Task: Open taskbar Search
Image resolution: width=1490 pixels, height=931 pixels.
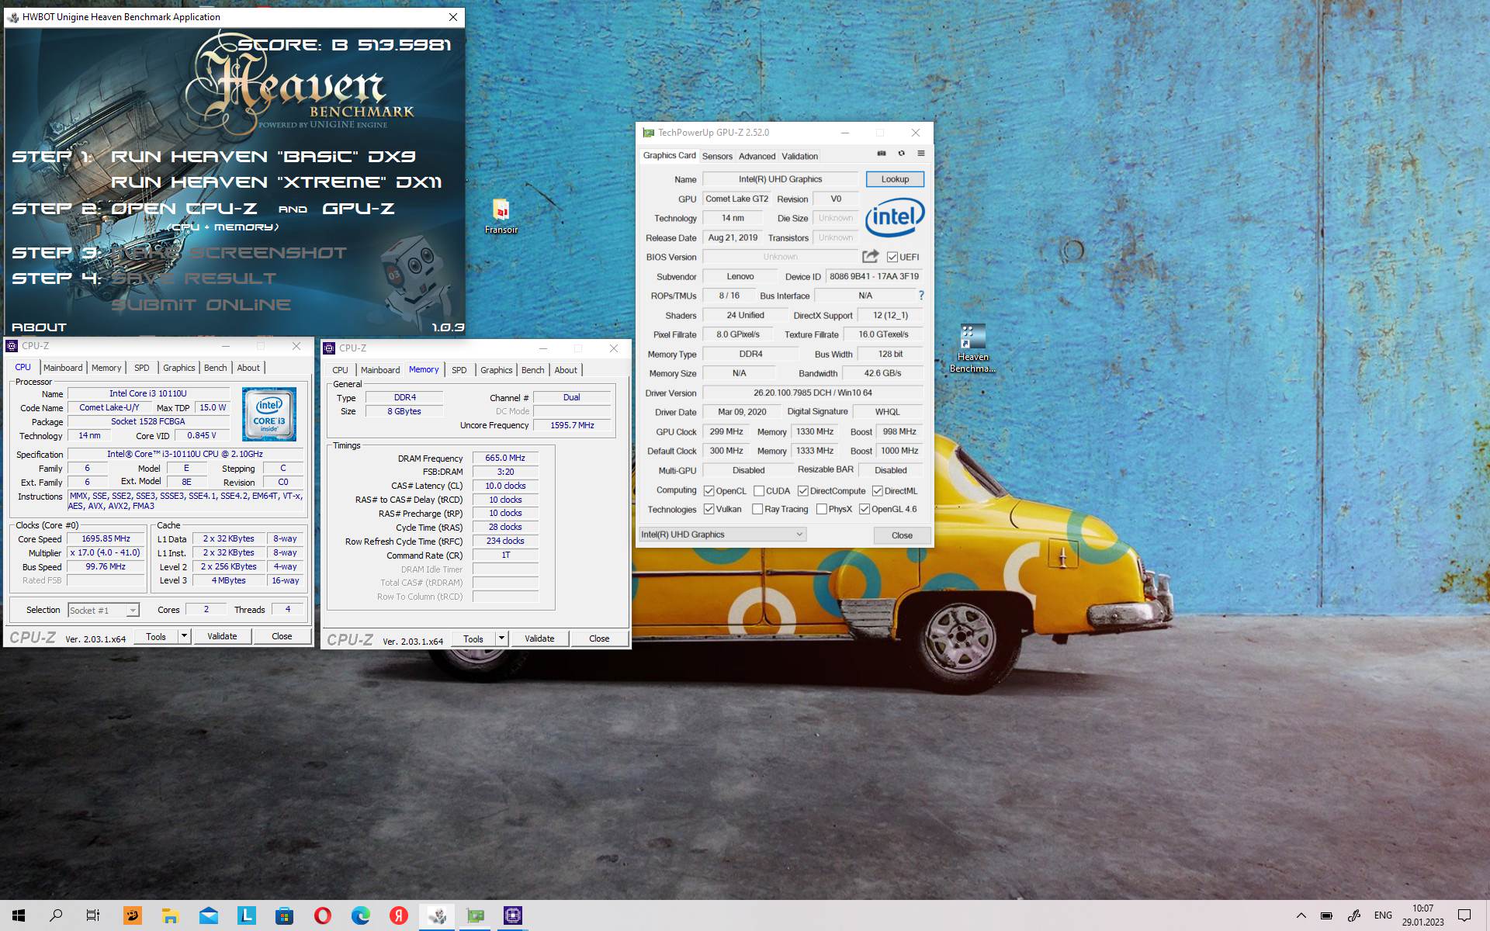Action: 56,915
